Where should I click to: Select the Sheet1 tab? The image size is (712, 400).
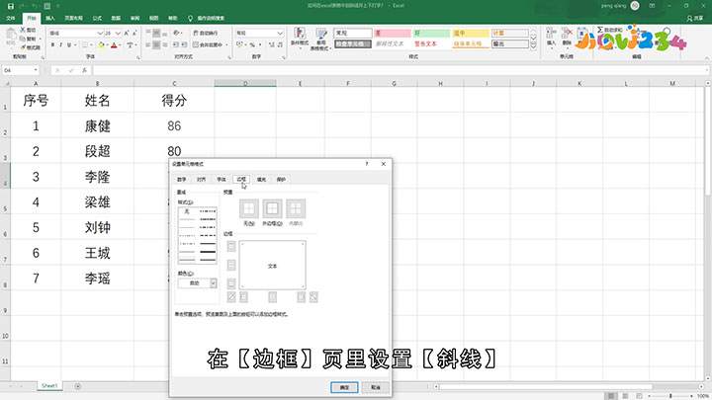pos(49,386)
